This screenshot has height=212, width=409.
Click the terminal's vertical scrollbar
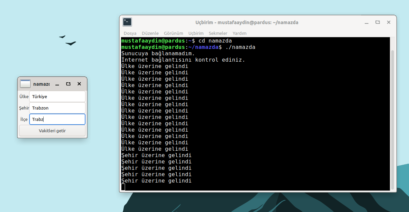click(393, 117)
